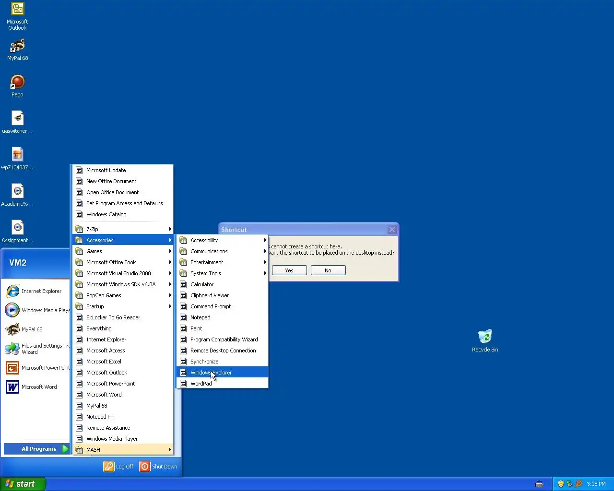Image resolution: width=614 pixels, height=491 pixels.
Task: Launch Windows Media Player from start panel
Action: coord(36,310)
